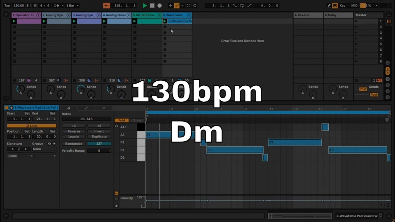
Task: Click the Randomize amount field showing 127
Action: pyautogui.click(x=99, y=144)
